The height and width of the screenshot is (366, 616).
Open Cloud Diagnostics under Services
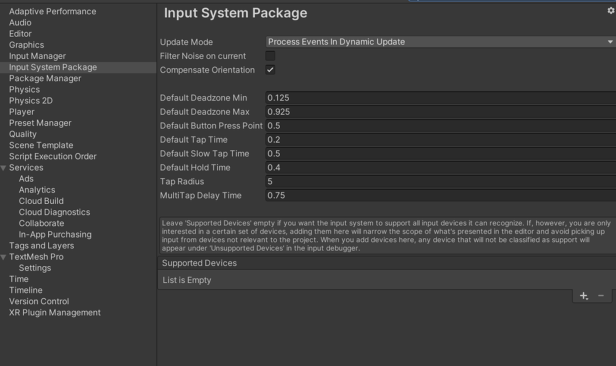pyautogui.click(x=55, y=212)
